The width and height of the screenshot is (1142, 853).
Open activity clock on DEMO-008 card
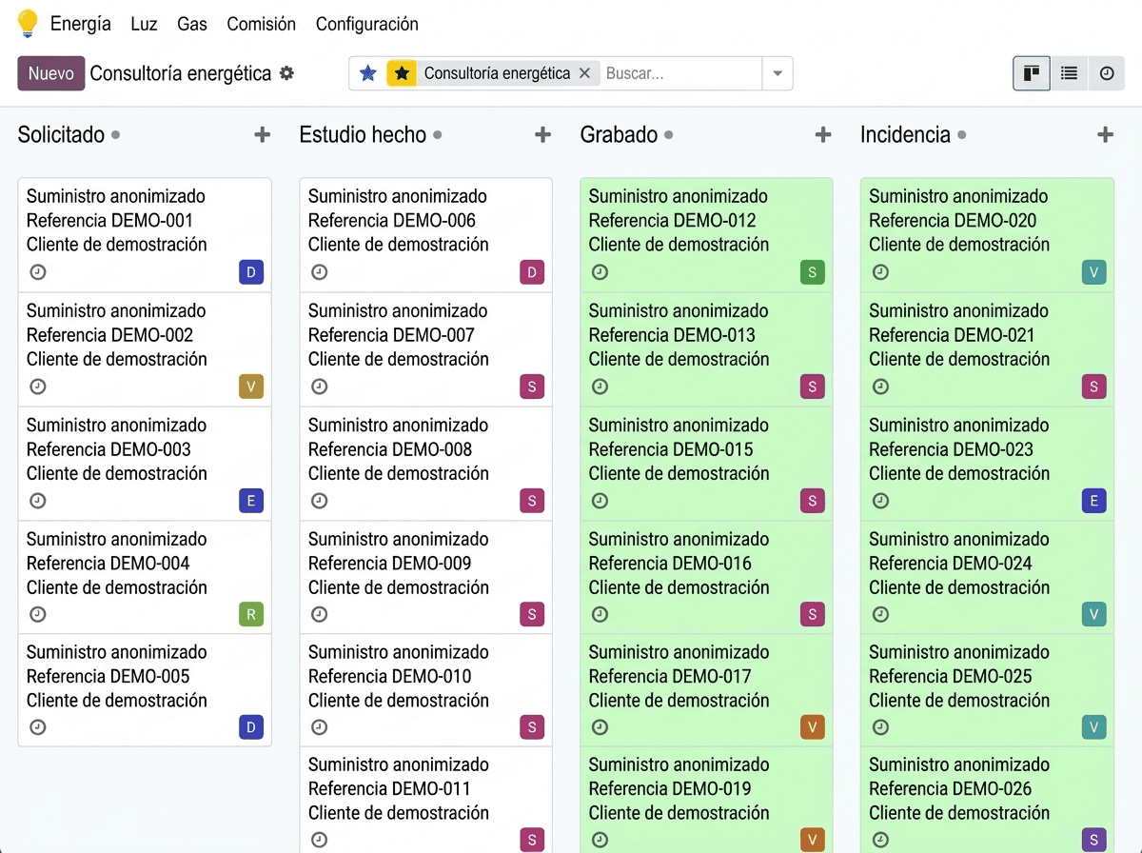[x=320, y=501]
